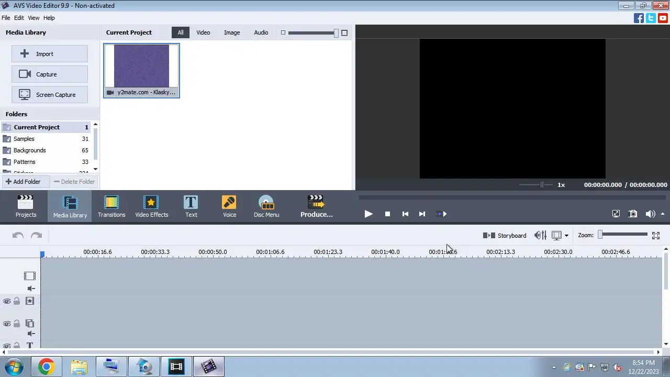Jump to next scene in preview
670x377 pixels.
441,214
